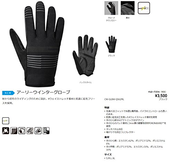
Task: Click the ¥3,500 price text
Action: [161, 96]
